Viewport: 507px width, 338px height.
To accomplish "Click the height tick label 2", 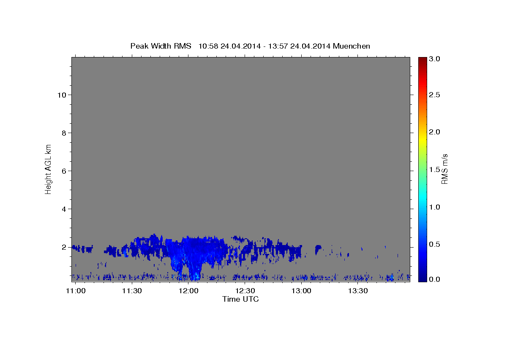I will tap(64, 247).
